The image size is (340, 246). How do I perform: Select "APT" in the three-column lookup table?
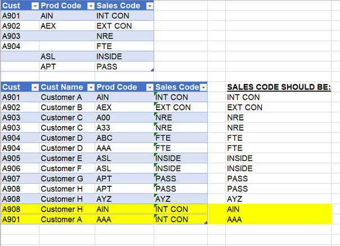point(67,66)
